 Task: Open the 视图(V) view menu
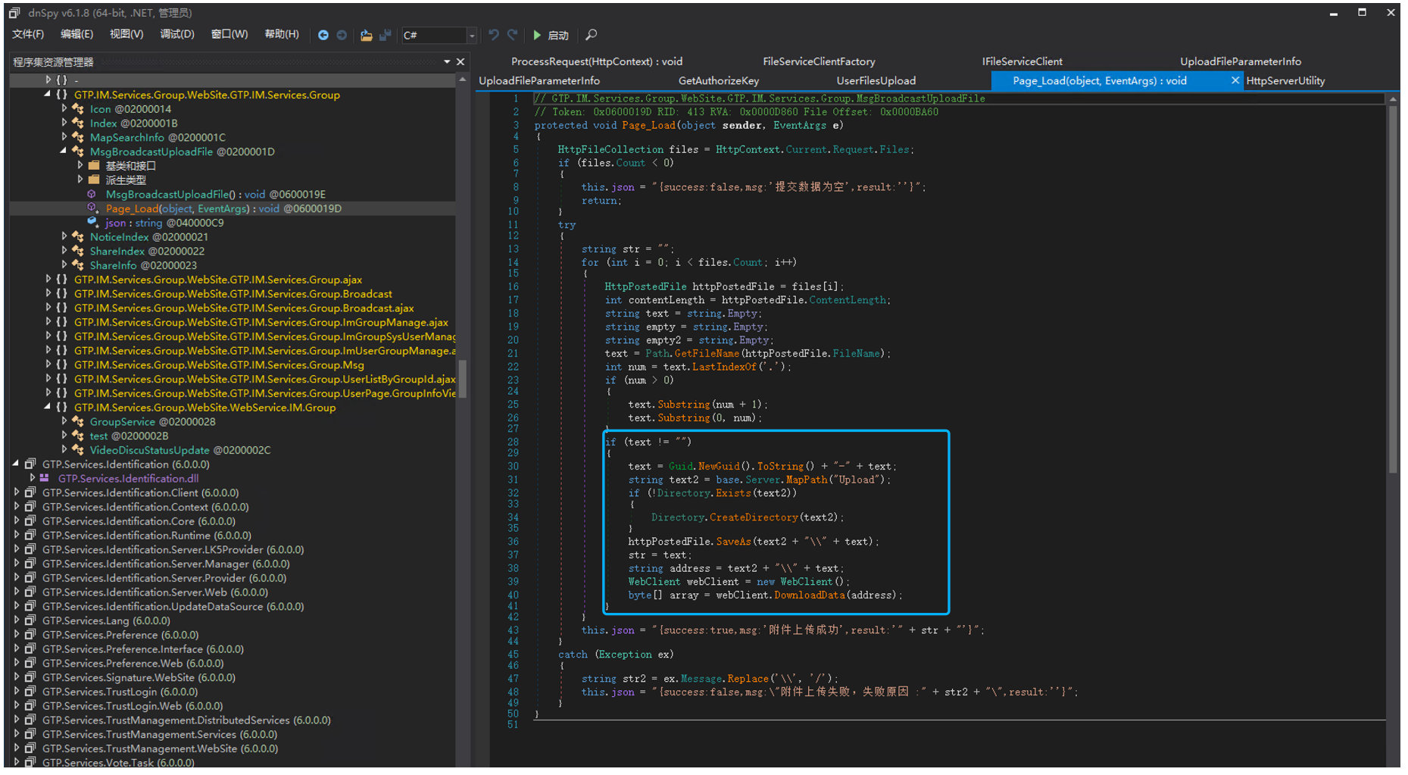[126, 34]
